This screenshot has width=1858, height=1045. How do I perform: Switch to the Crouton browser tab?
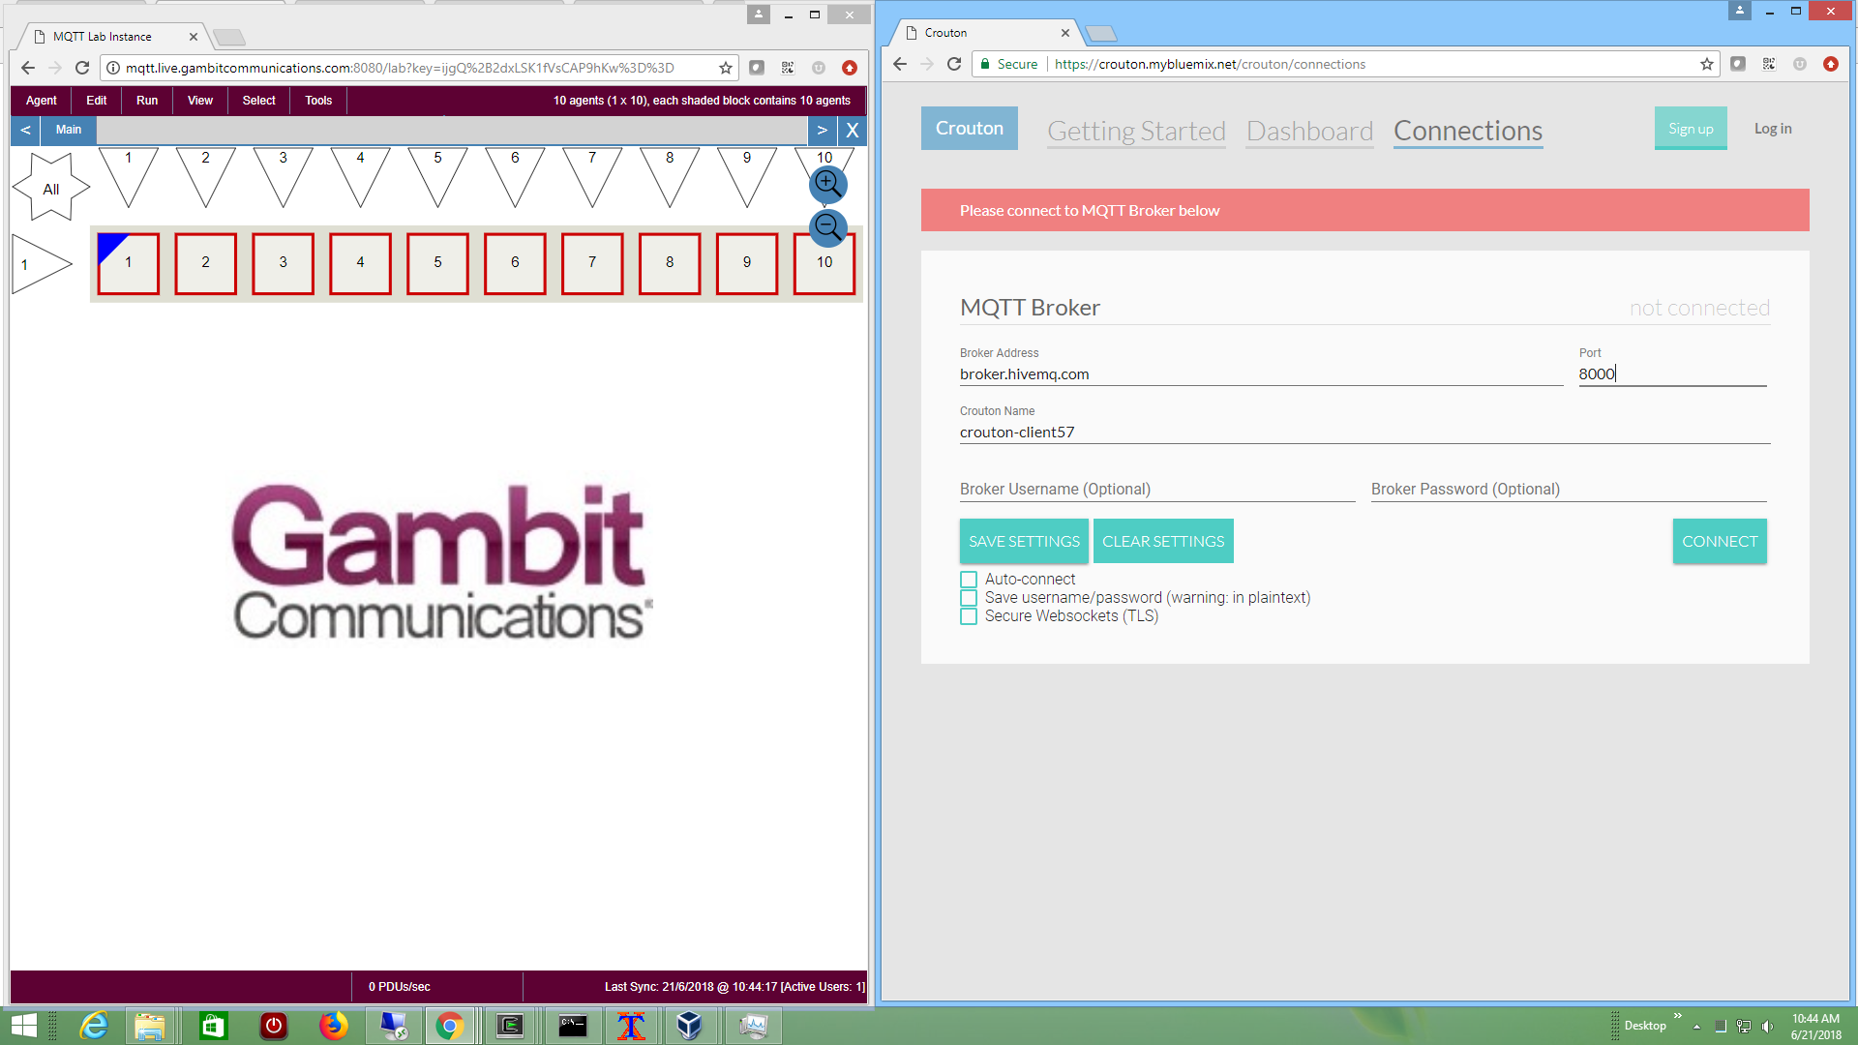[x=986, y=33]
